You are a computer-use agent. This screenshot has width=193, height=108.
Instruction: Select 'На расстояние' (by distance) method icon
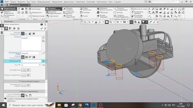23,57
